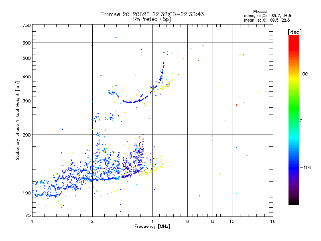Screen dimensions: 321x241
Task: Click the 'Frequency [MHz]' x-axis label
Action: (x=152, y=227)
